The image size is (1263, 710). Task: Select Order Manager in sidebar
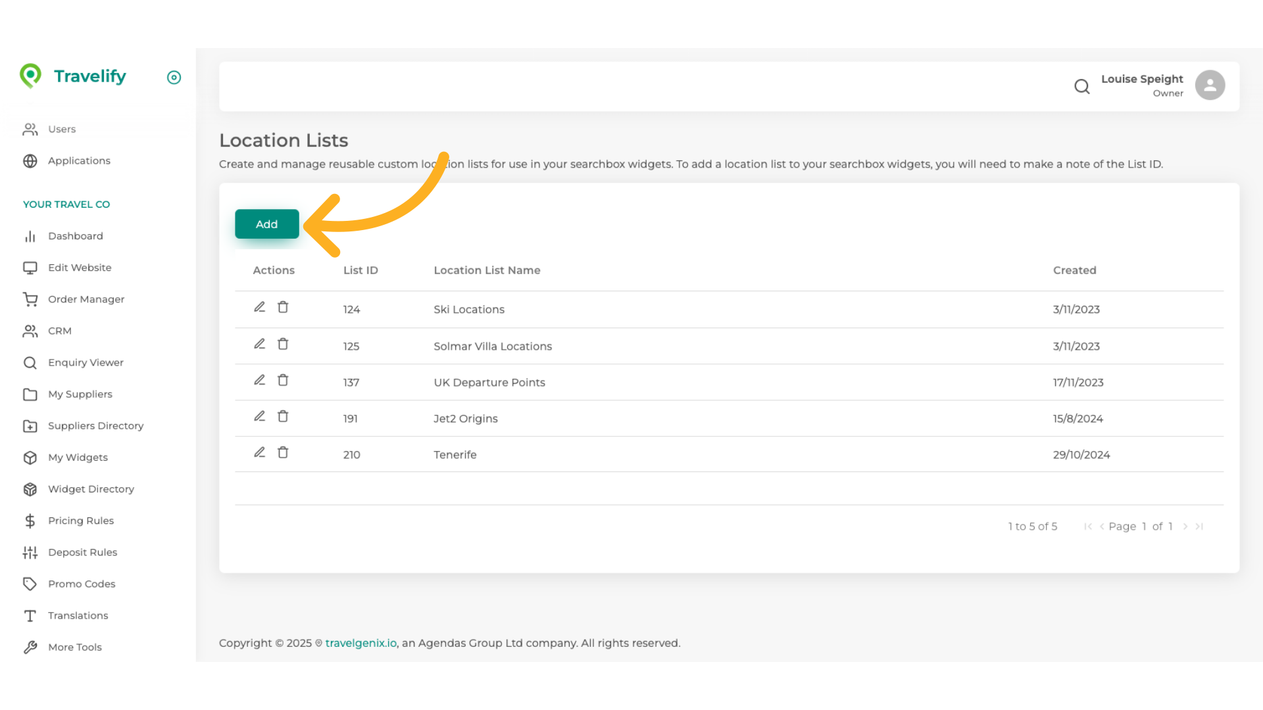coord(86,299)
